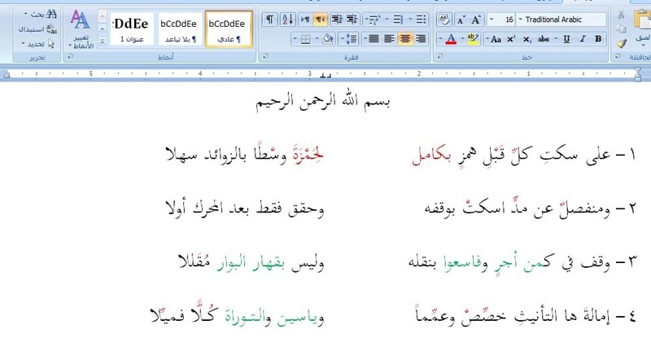
Task: Open the Traditional Arabic font dropdown
Action: 562,19
